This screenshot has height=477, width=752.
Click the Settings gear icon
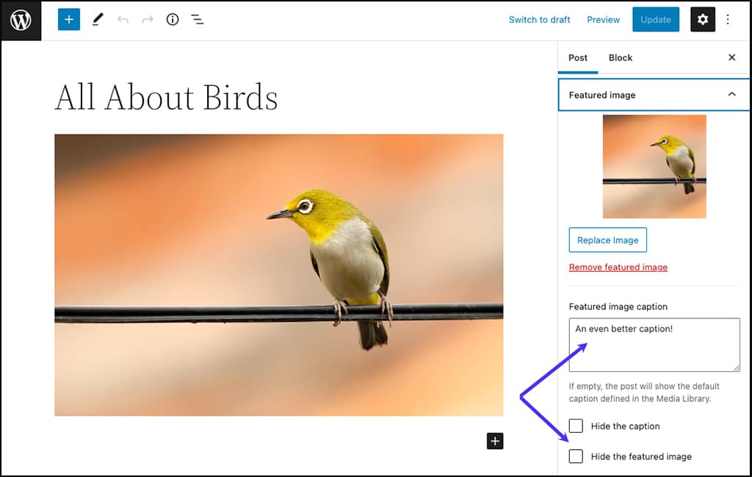tap(702, 19)
